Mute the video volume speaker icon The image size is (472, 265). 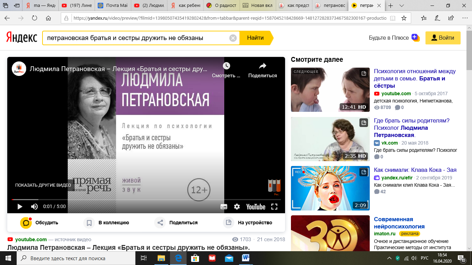pos(35,207)
